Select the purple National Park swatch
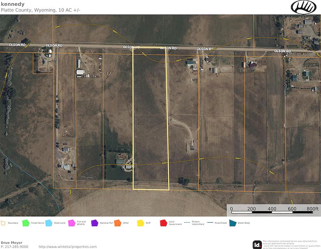The width and height of the screenshot is (321, 249). pos(95,223)
